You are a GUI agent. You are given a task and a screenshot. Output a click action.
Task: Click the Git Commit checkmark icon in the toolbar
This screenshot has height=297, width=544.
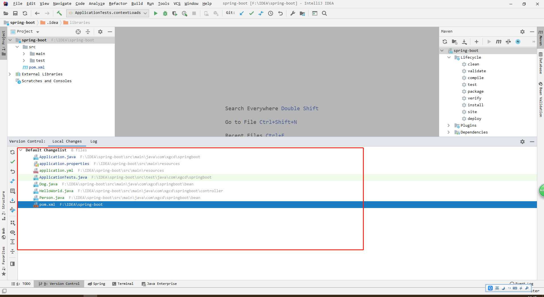click(x=251, y=13)
